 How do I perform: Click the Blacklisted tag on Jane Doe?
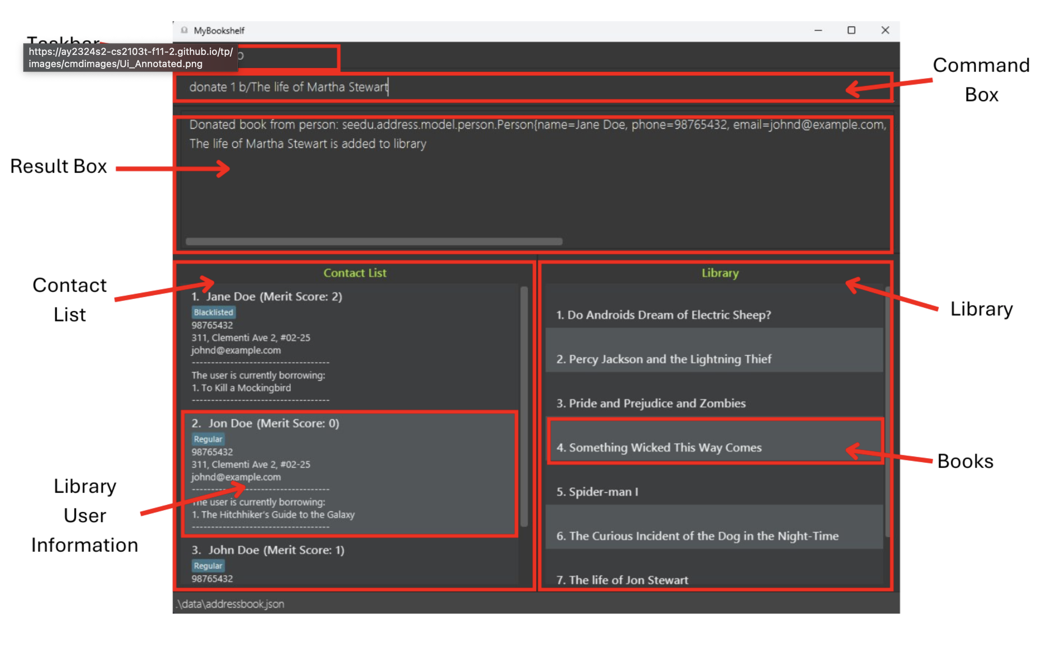pyautogui.click(x=213, y=312)
